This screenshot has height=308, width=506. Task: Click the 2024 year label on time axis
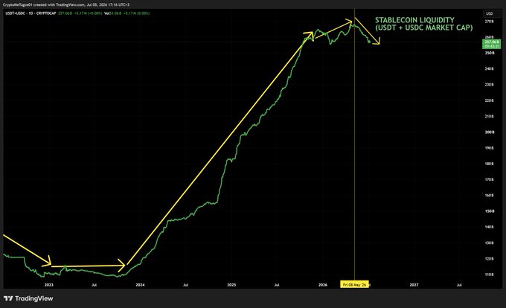pos(140,285)
